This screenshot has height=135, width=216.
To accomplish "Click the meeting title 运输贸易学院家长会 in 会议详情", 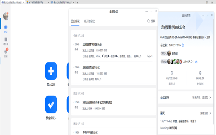I will point(172,27).
